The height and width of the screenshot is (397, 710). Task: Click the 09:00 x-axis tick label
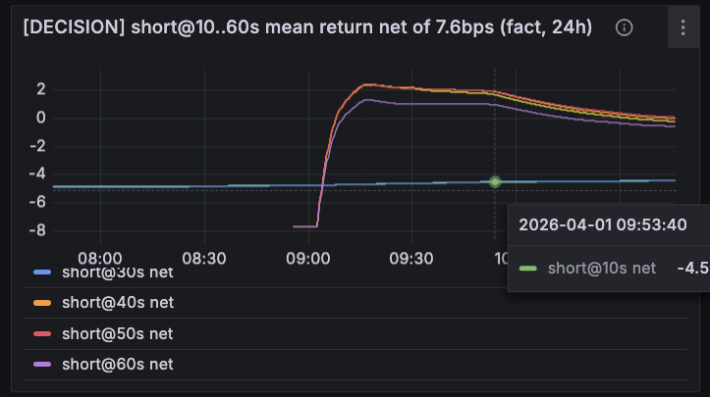pos(307,259)
